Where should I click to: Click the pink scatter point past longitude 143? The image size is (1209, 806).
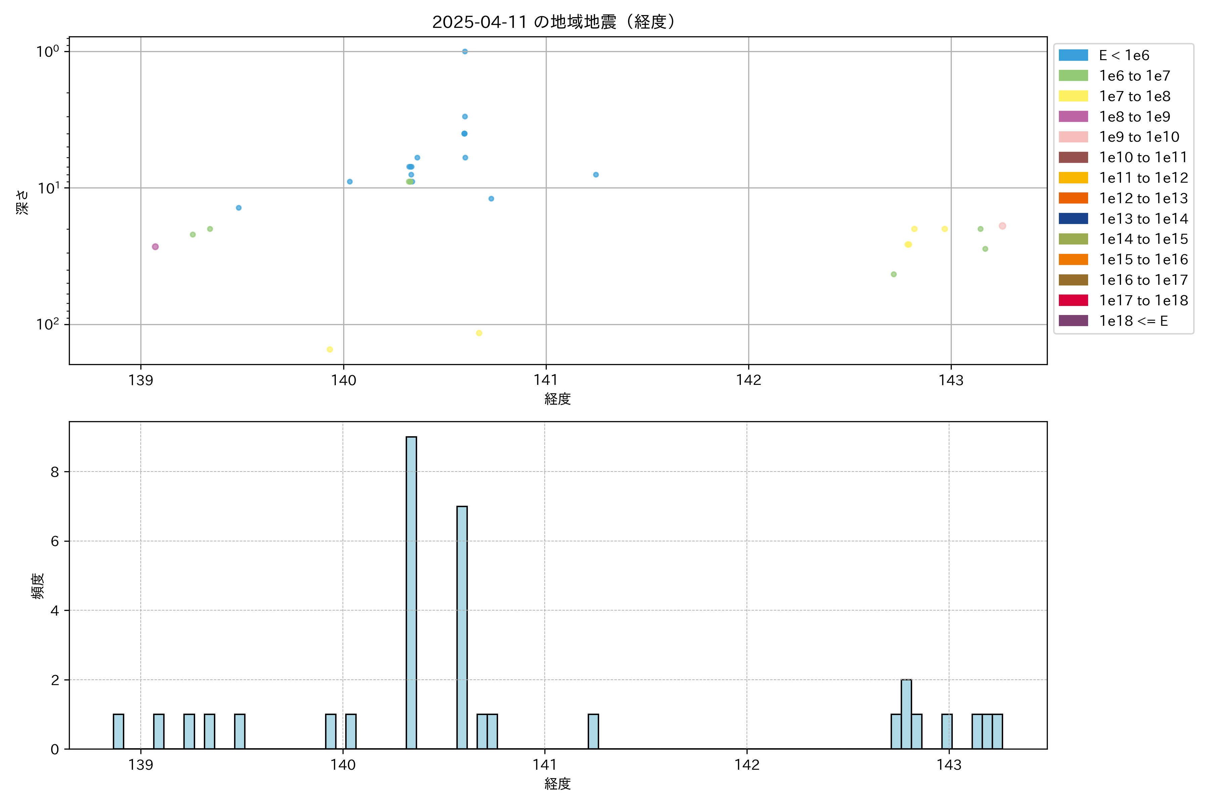click(1002, 226)
